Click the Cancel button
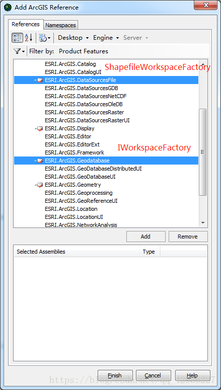The width and height of the screenshot is (221, 390). 154,375
